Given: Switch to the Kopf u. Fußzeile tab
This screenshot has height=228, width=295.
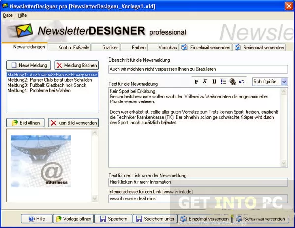Looking at the screenshot, I should [x=69, y=47].
